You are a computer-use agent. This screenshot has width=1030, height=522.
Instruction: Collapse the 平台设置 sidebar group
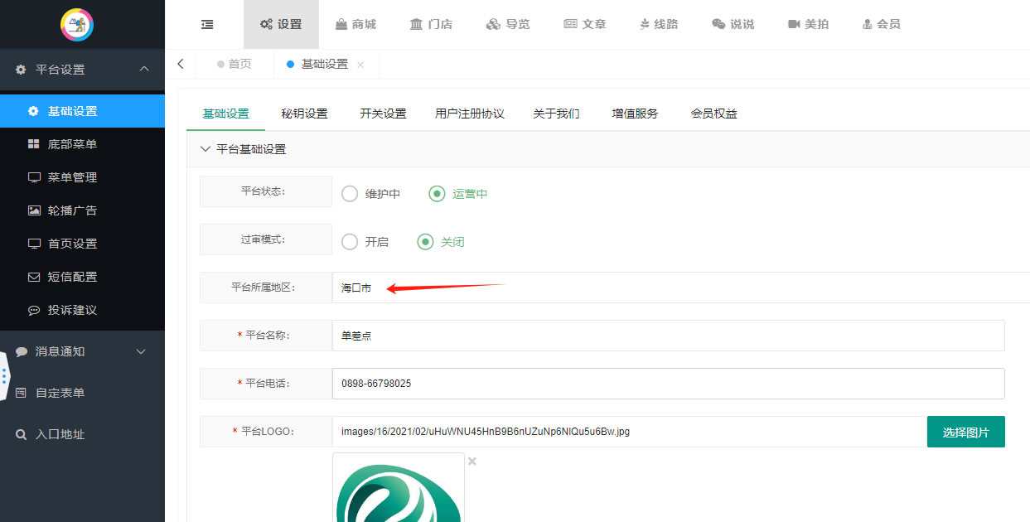[x=144, y=70]
